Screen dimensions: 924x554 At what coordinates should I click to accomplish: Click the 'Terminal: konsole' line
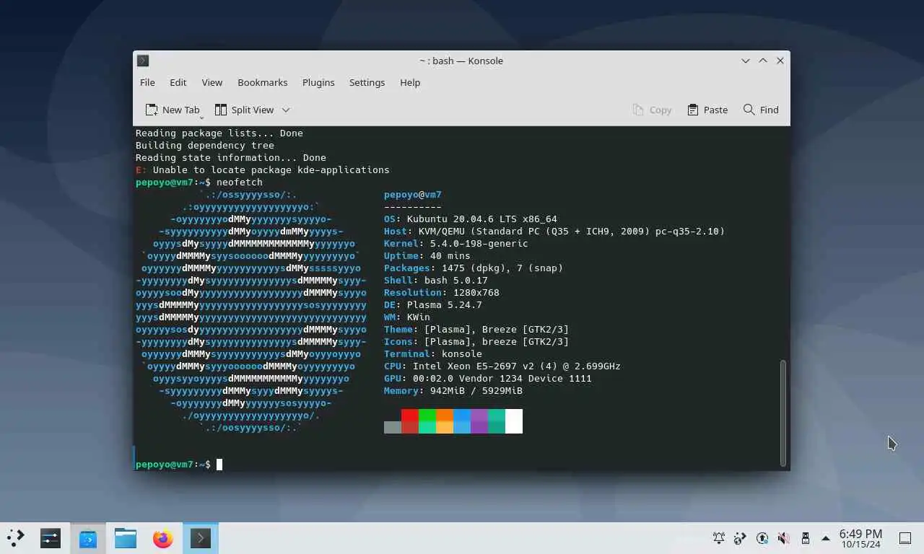433,354
